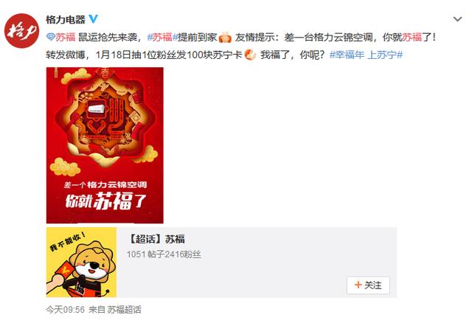This screenshot has height=326, width=472.
Task: Click the mouse emoji after 提前到家
Action: tap(225, 38)
